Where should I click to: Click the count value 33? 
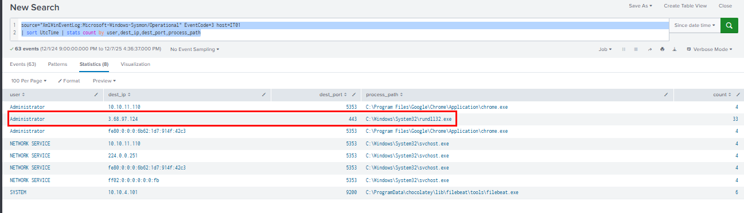[735, 119]
